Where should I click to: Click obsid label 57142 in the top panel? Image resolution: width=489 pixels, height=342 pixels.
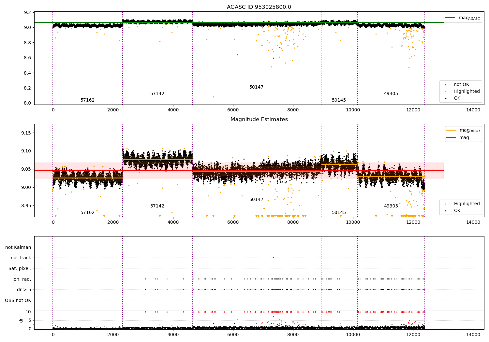click(x=157, y=94)
